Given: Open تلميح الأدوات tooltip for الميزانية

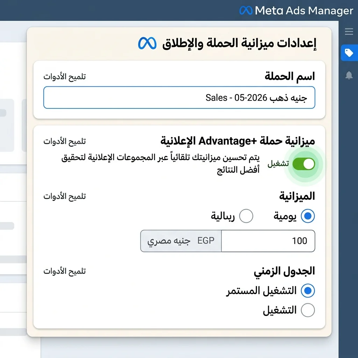Looking at the screenshot, I should coord(65,196).
